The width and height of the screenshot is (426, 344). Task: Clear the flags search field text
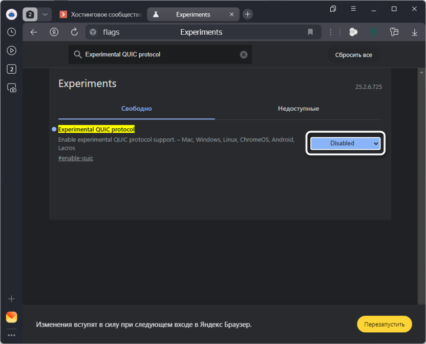[x=244, y=54]
